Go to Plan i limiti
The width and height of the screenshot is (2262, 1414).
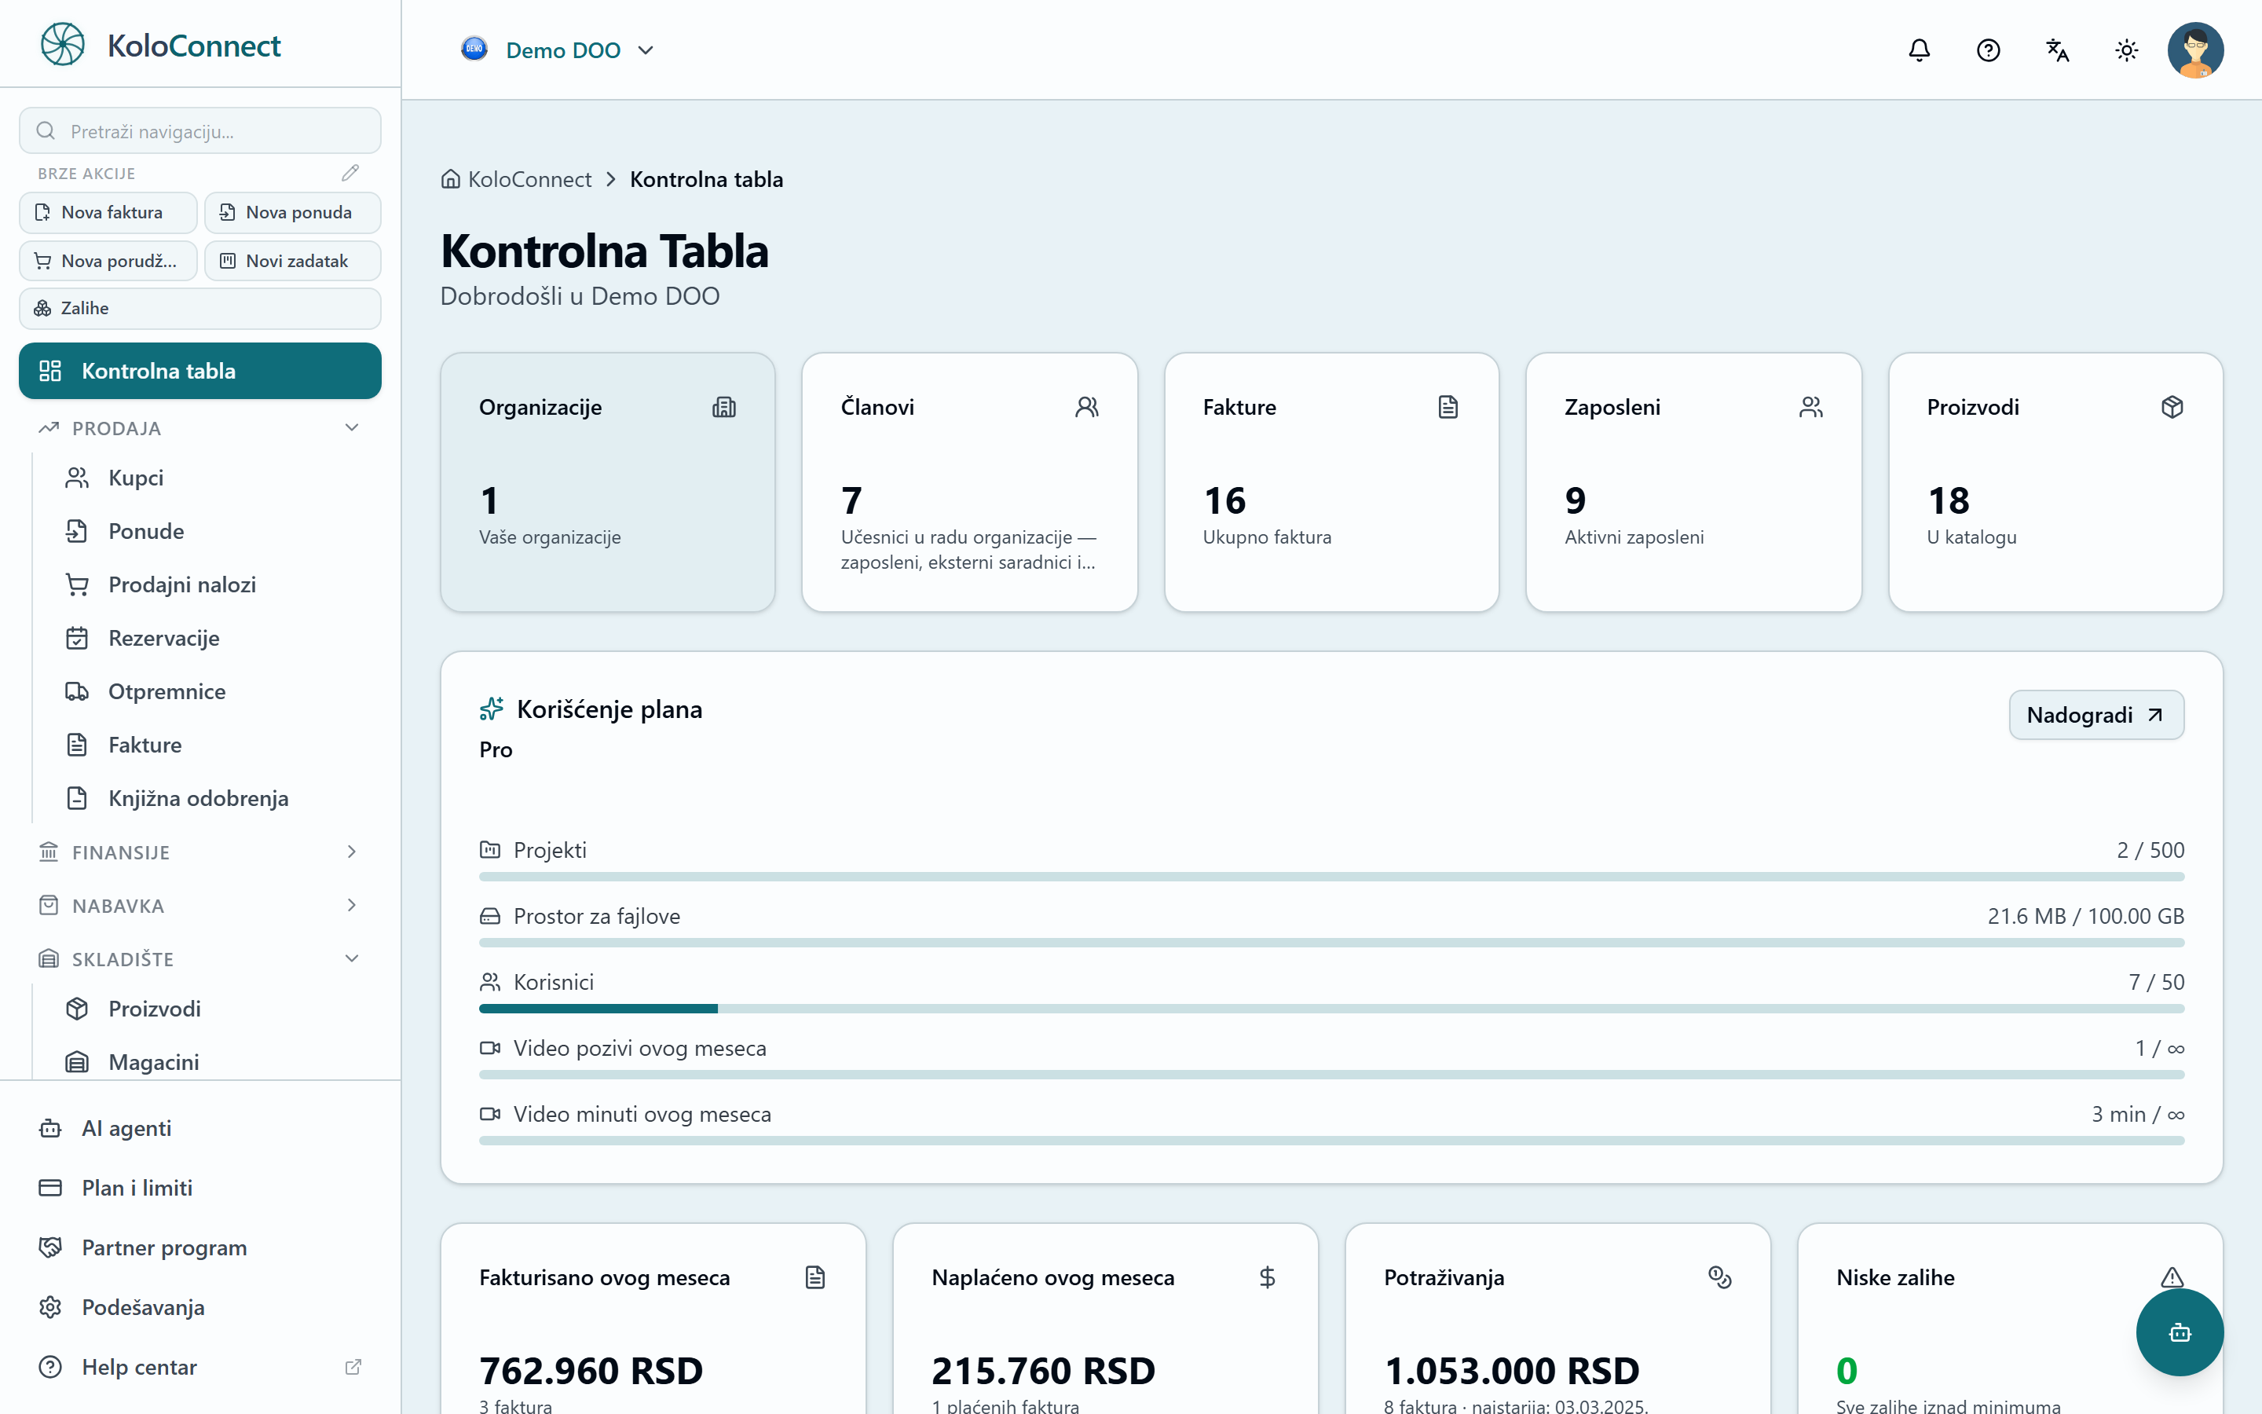pos(200,1188)
